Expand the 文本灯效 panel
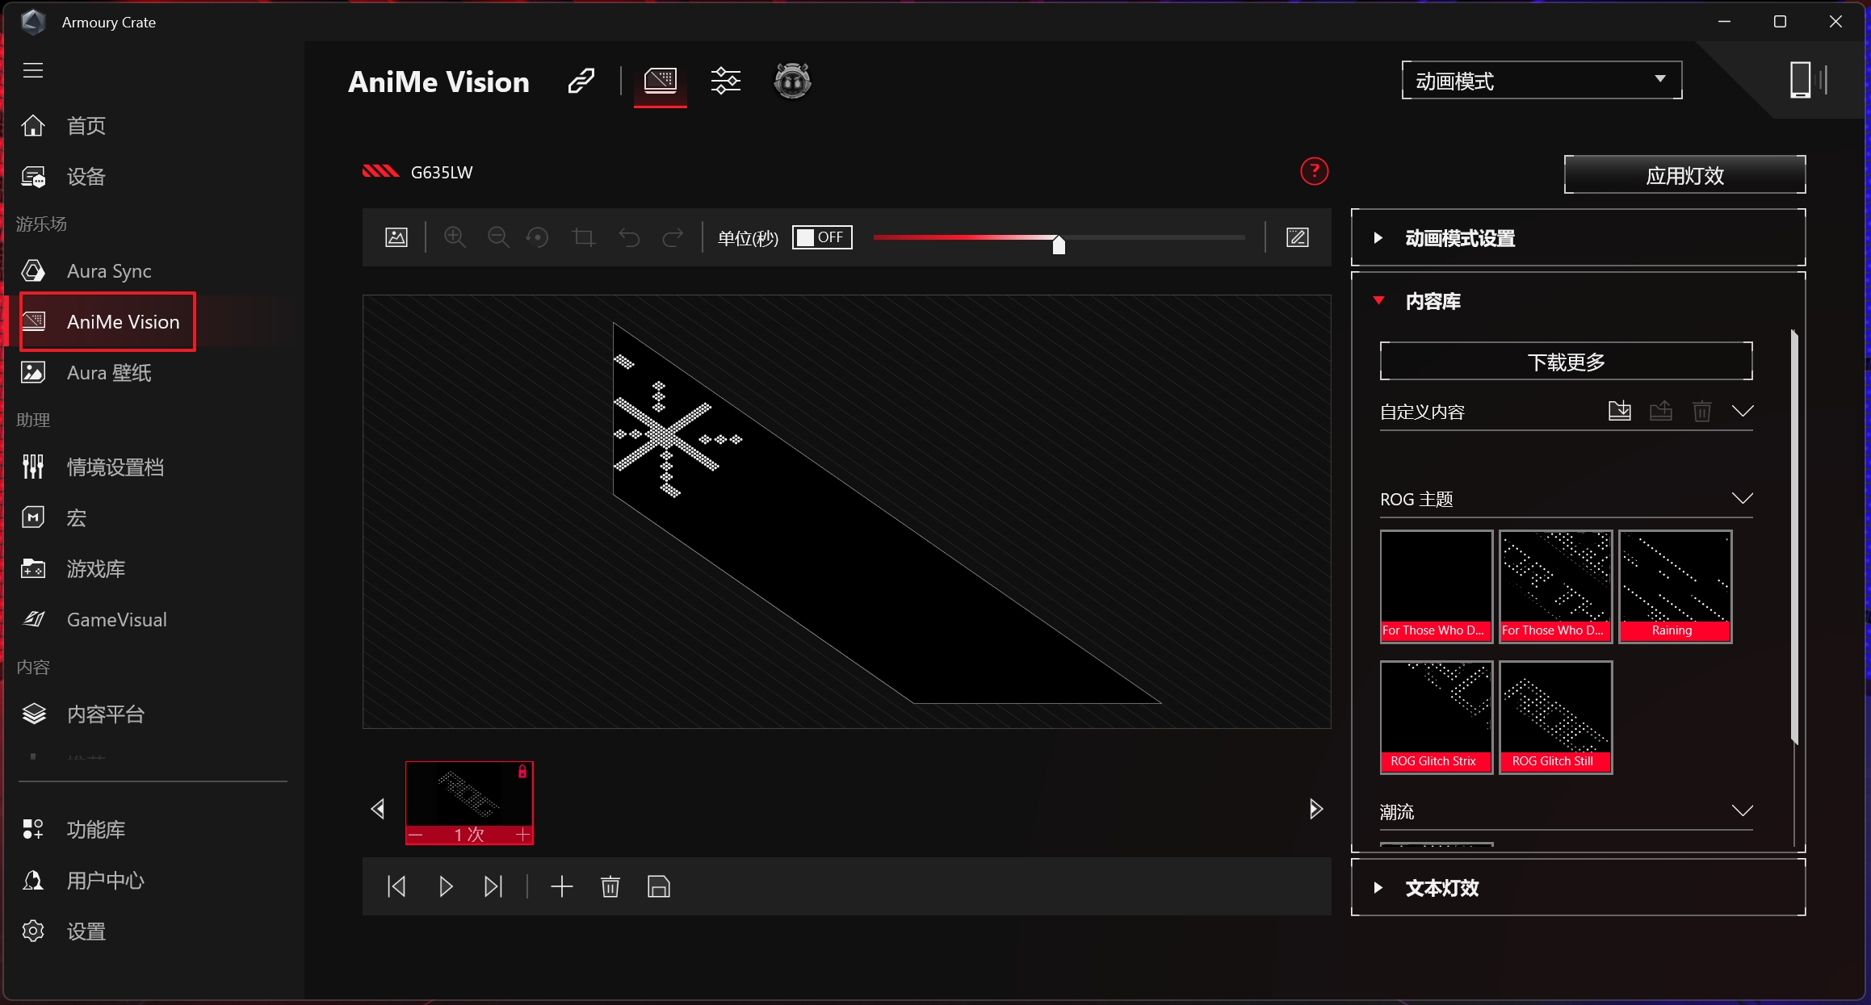 (1578, 888)
